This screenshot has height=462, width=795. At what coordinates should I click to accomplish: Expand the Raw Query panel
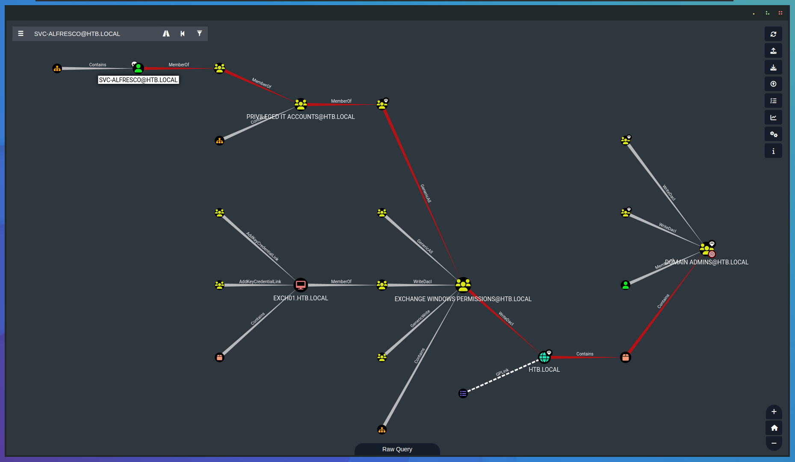tap(397, 449)
